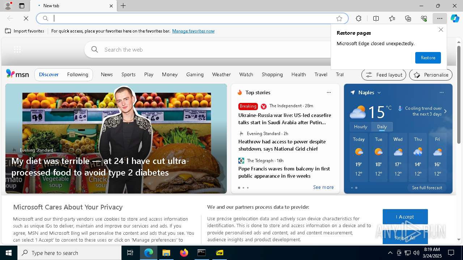Open the Weather tab
This screenshot has height=260, width=463.
[x=221, y=74]
